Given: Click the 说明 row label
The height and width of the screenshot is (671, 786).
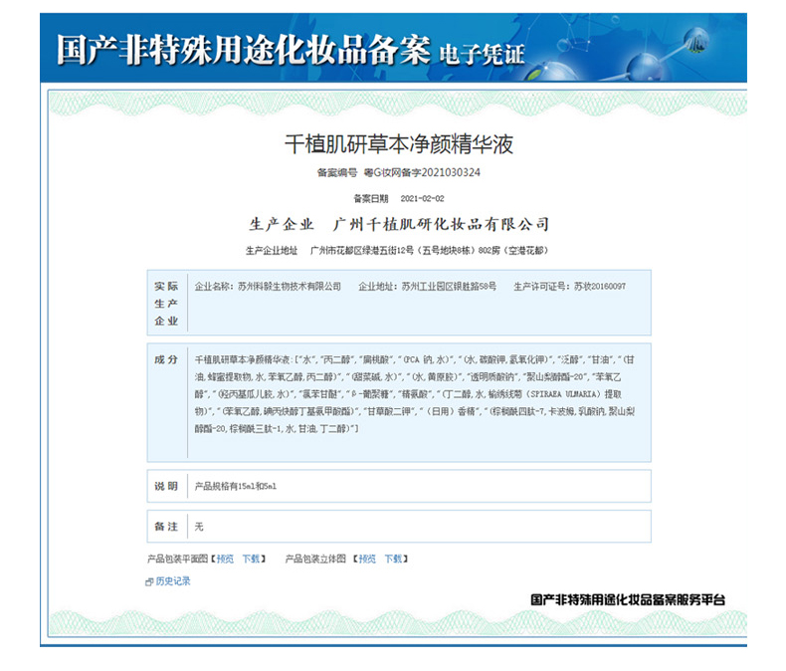Looking at the screenshot, I should coord(166,486).
